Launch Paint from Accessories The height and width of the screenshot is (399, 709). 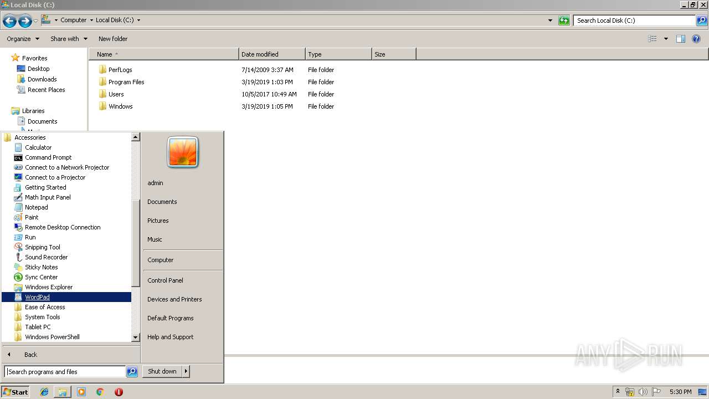(32, 217)
